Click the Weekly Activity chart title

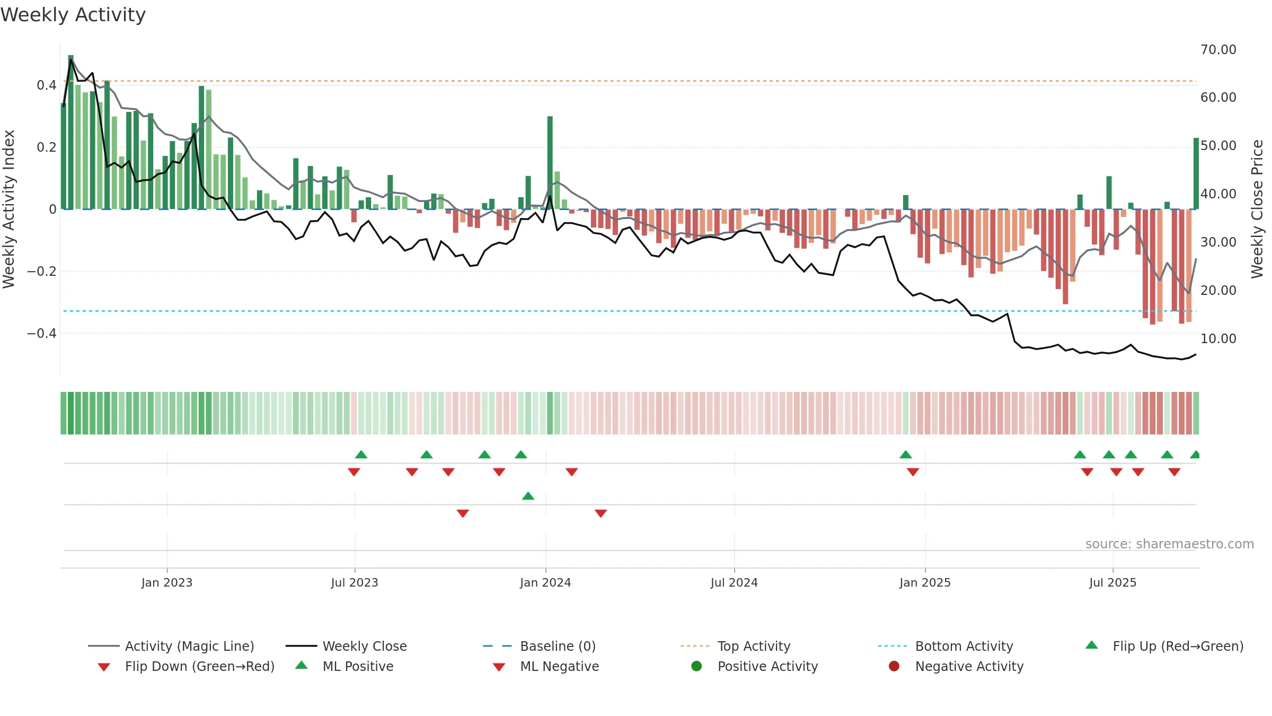73,15
